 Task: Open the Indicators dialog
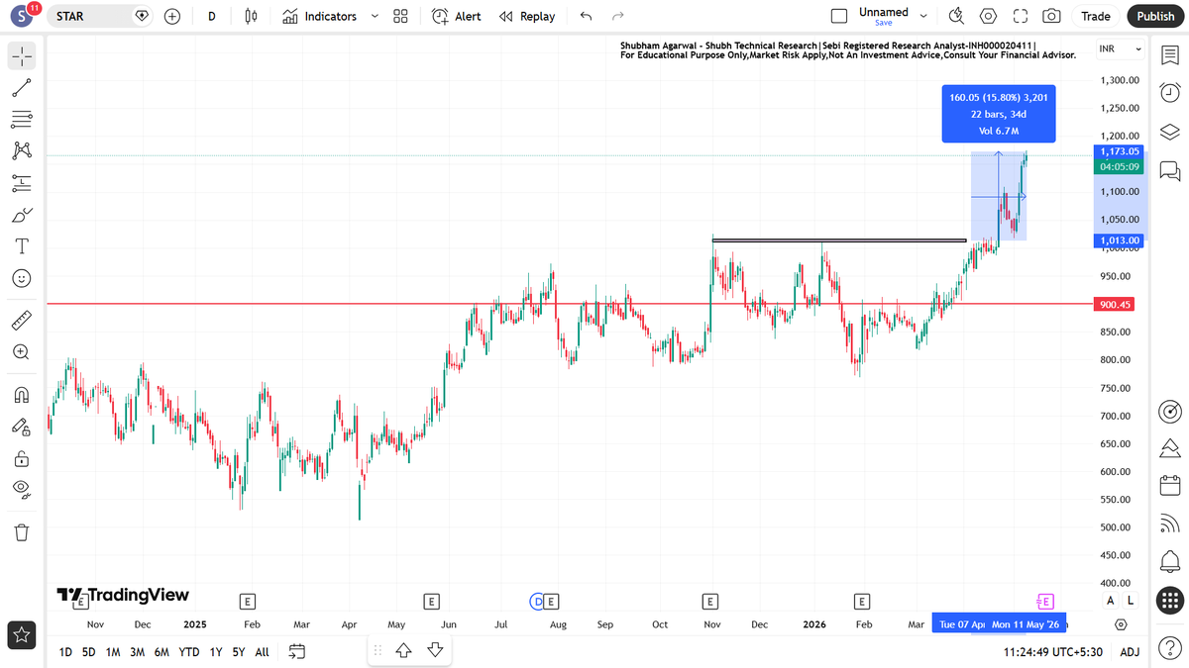[x=319, y=16]
